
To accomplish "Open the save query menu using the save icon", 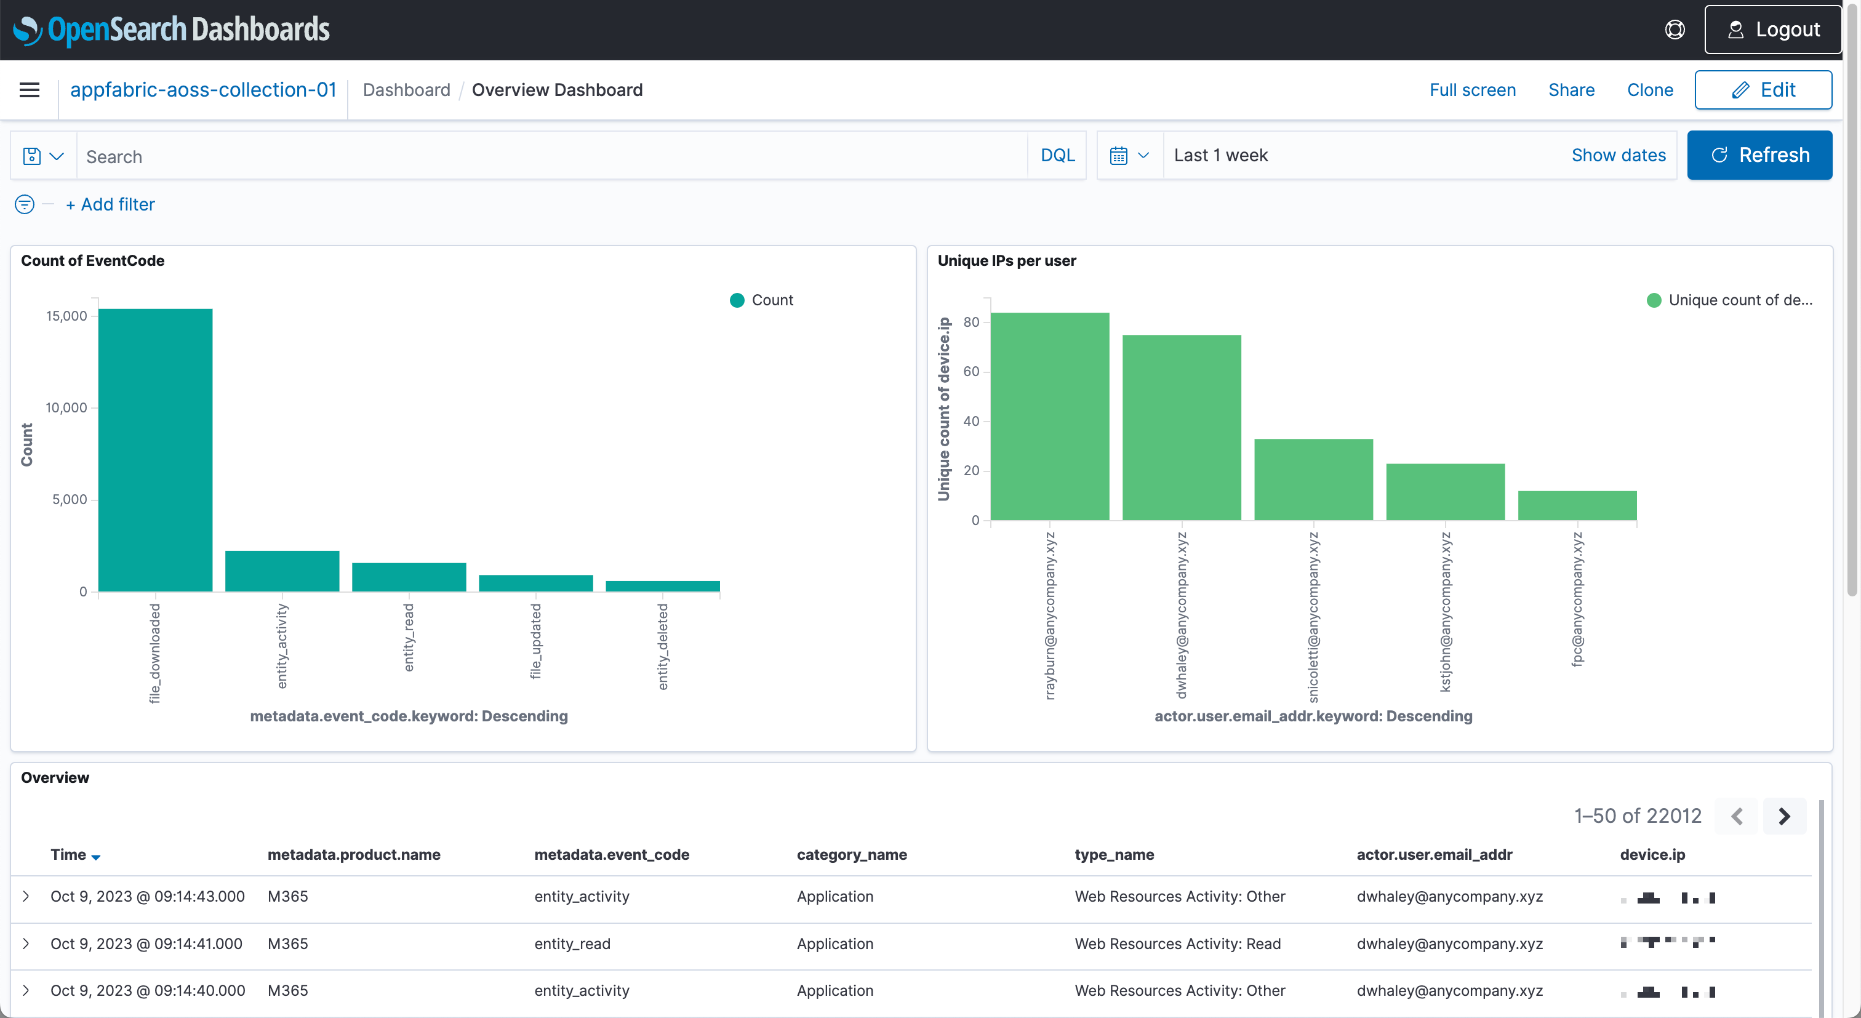I will click(32, 155).
